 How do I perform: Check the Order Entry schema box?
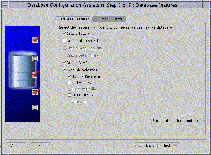point(69,83)
